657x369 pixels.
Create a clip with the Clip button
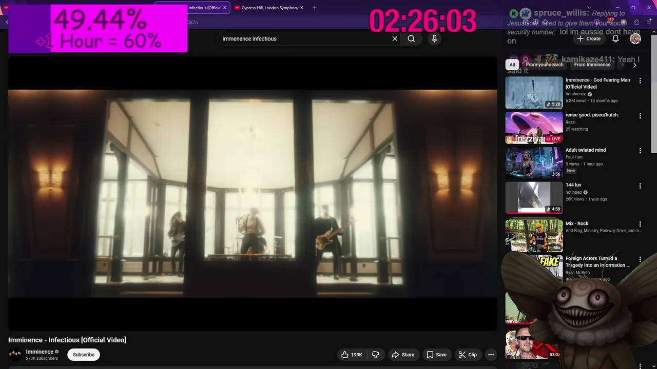click(468, 355)
